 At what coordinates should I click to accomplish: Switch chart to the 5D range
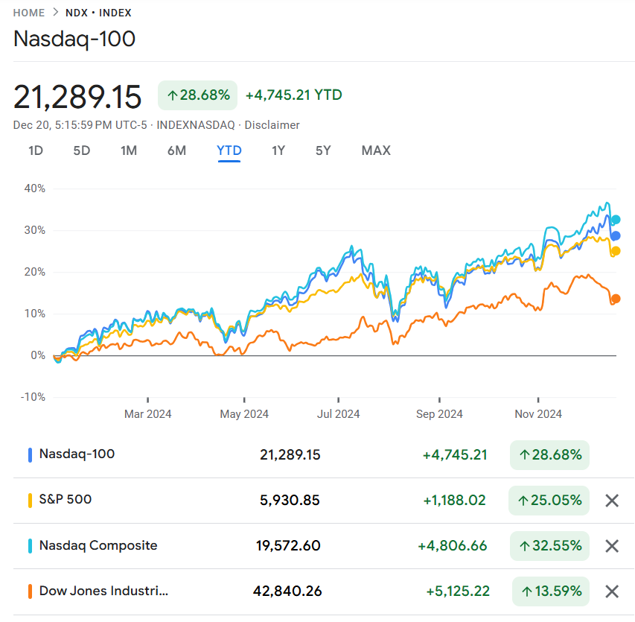[x=81, y=150]
